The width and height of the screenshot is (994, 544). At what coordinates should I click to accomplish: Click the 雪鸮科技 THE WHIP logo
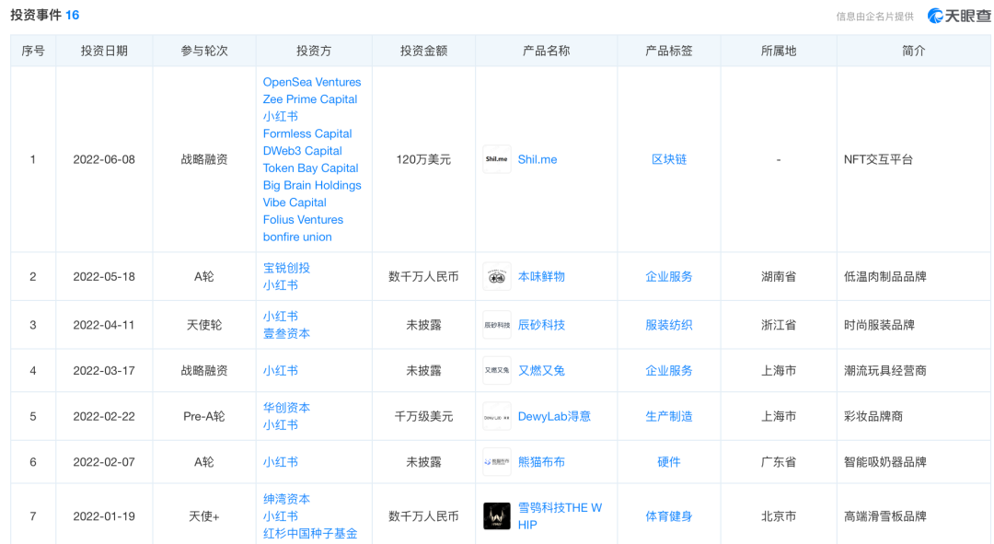tap(496, 516)
